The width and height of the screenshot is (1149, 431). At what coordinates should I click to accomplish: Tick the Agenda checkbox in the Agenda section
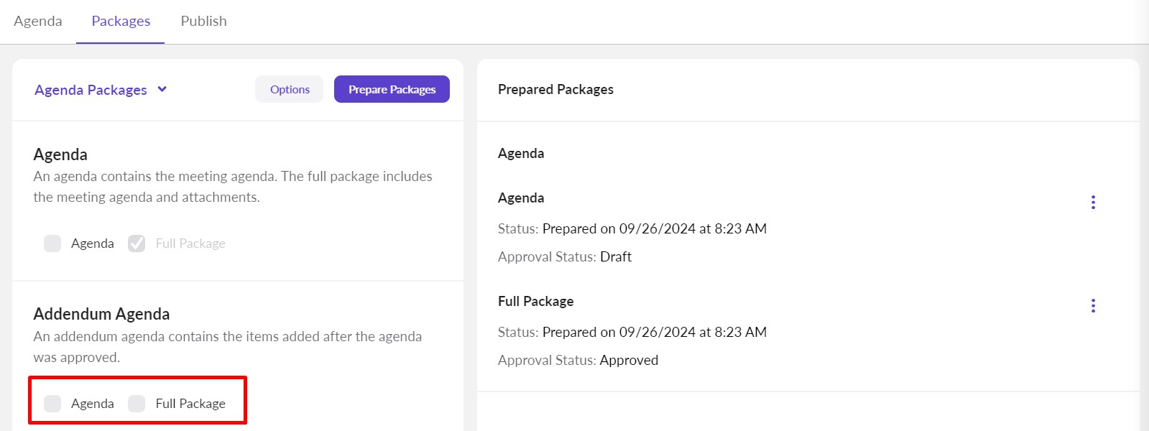(52, 244)
